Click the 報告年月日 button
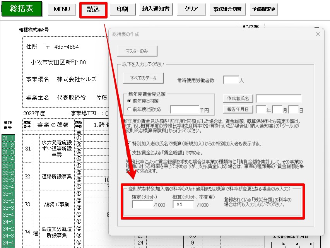Screen dimensions: 330x248 (x=238, y=109)
